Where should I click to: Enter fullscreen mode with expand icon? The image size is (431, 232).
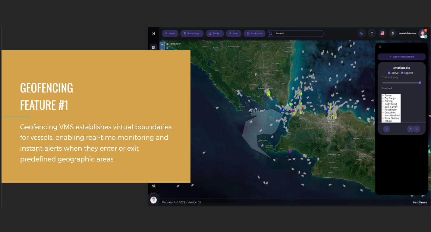(372, 33)
